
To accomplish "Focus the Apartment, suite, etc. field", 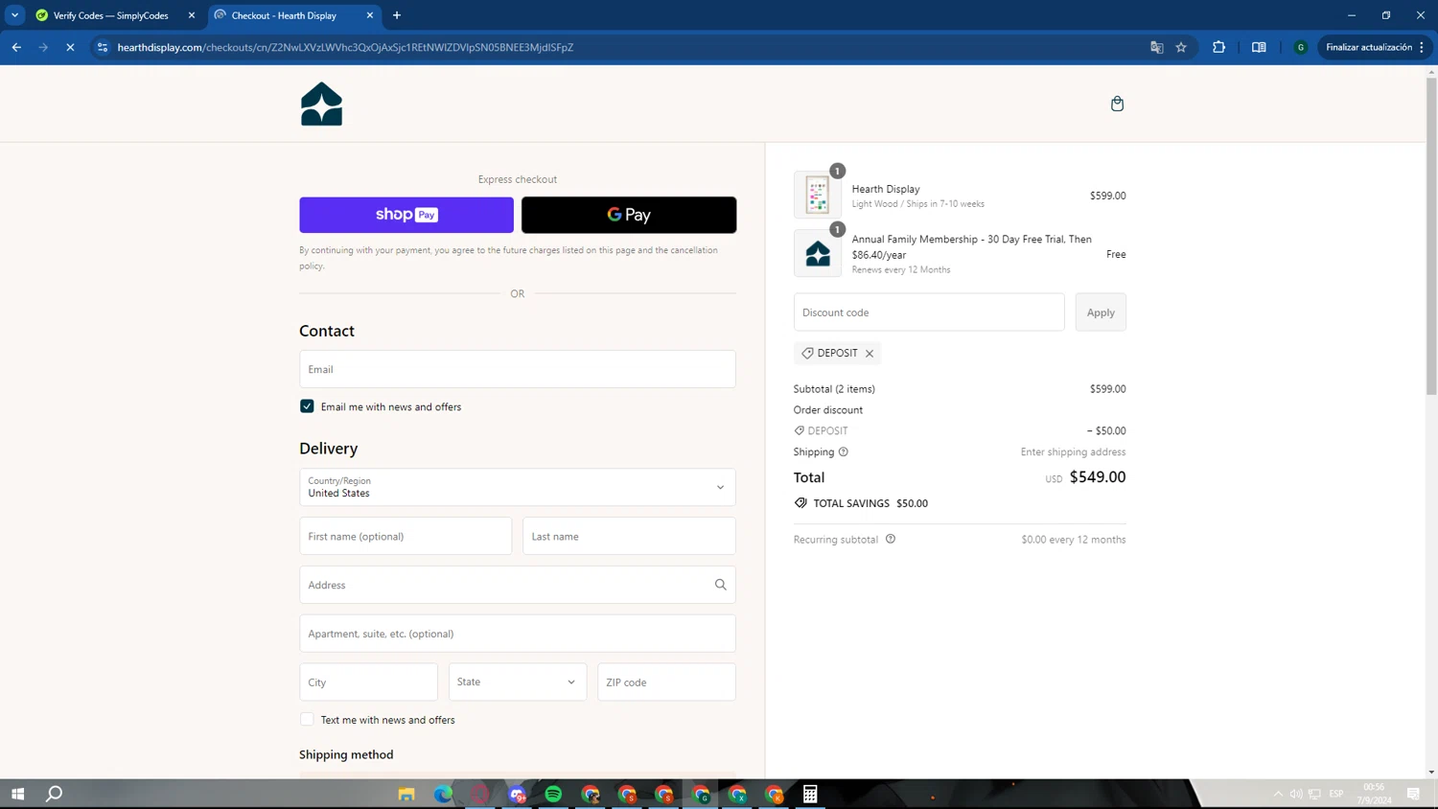I will (x=518, y=634).
